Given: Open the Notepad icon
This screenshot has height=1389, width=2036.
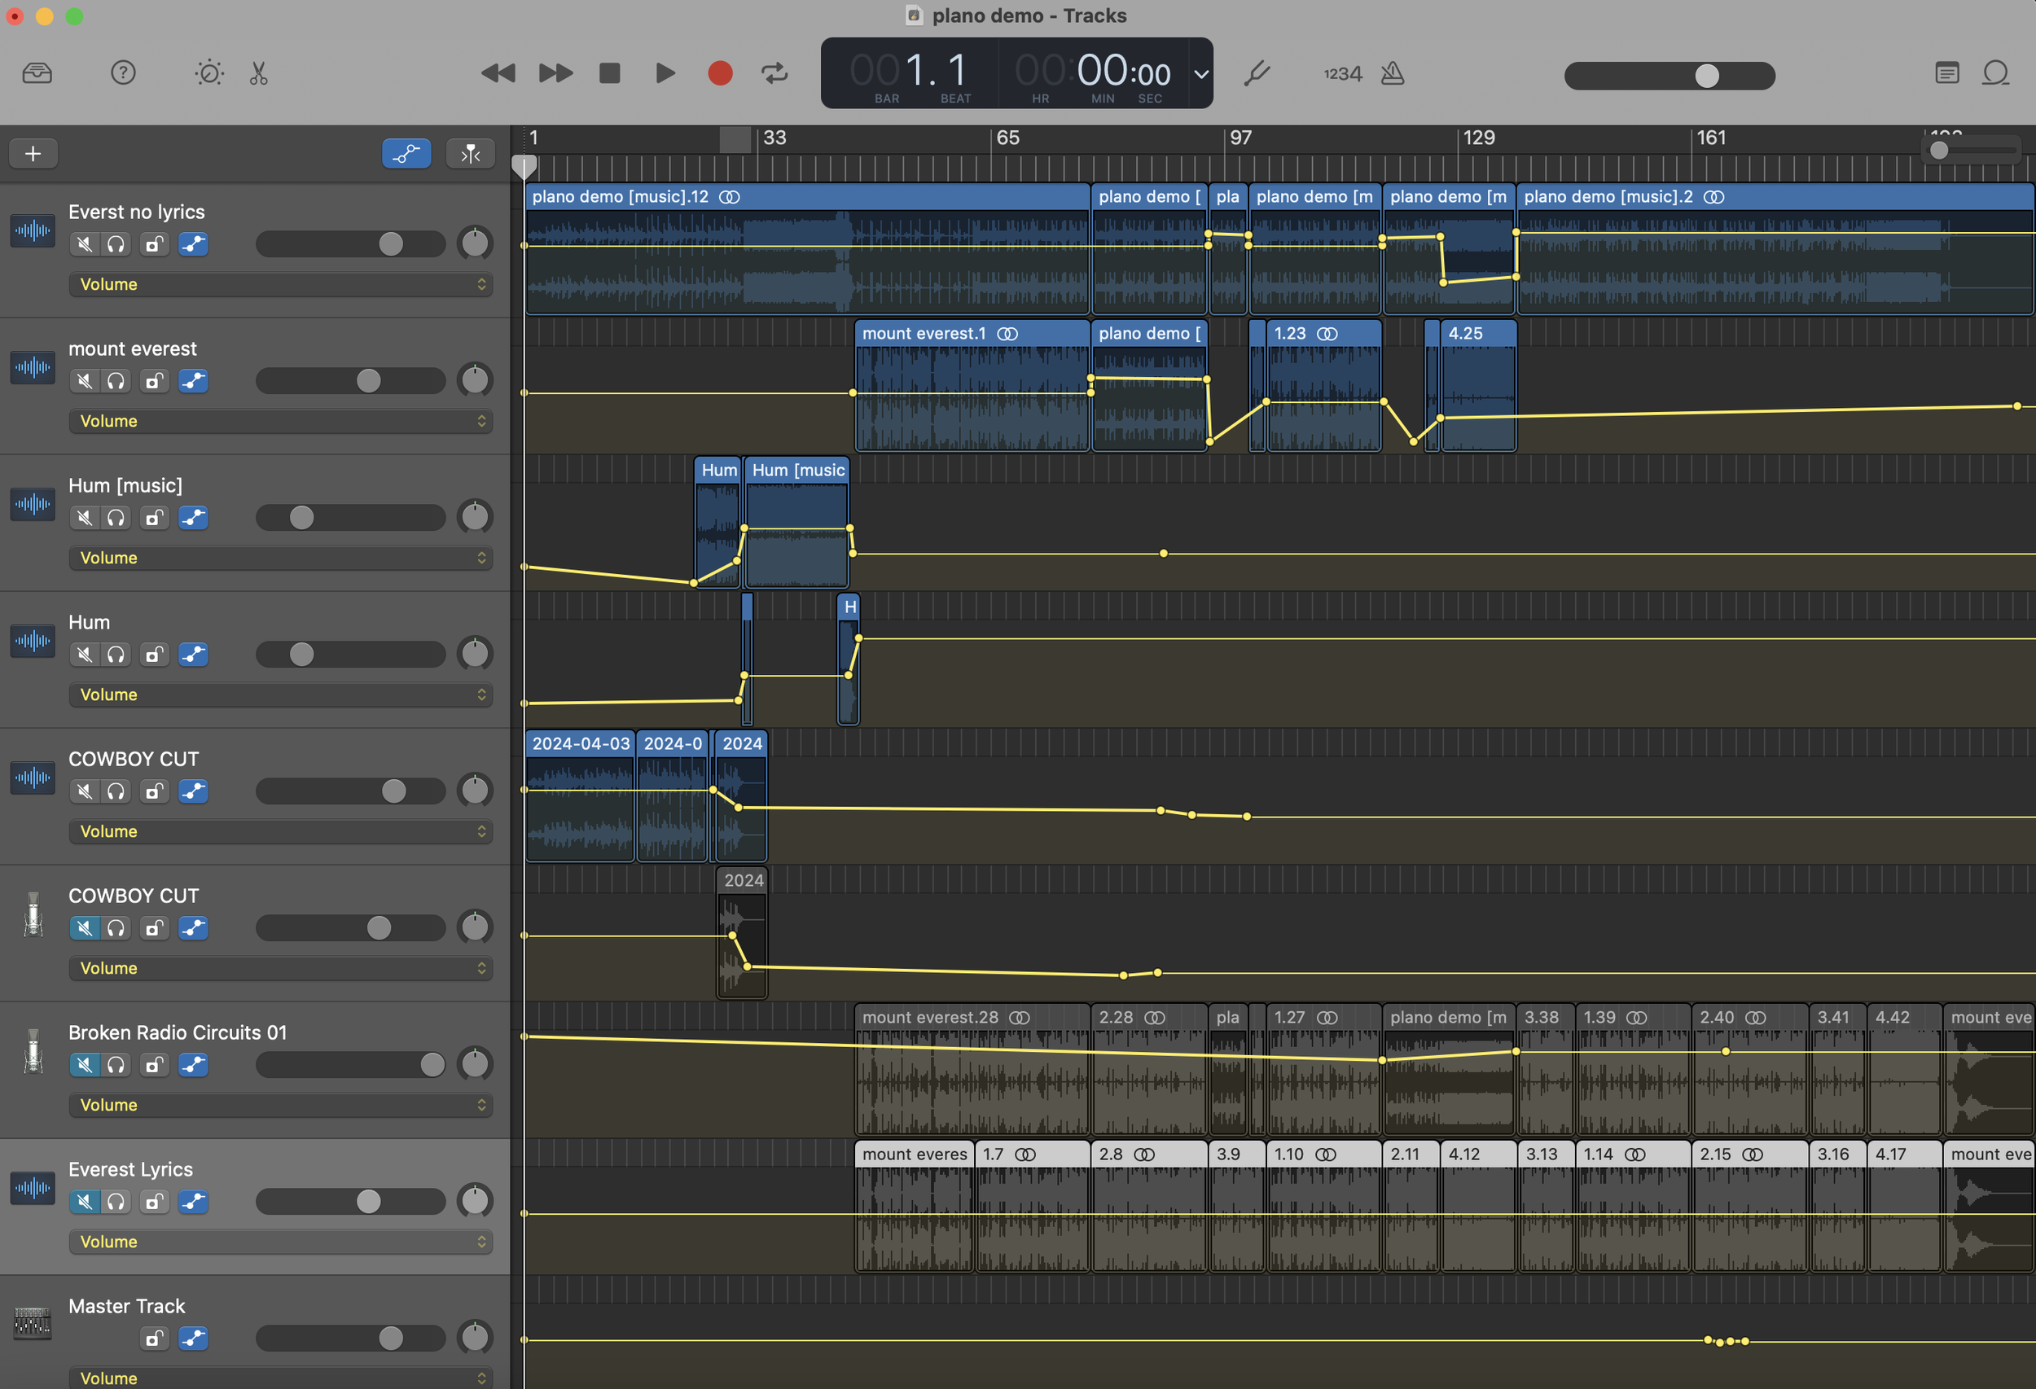Looking at the screenshot, I should pos(1946,72).
